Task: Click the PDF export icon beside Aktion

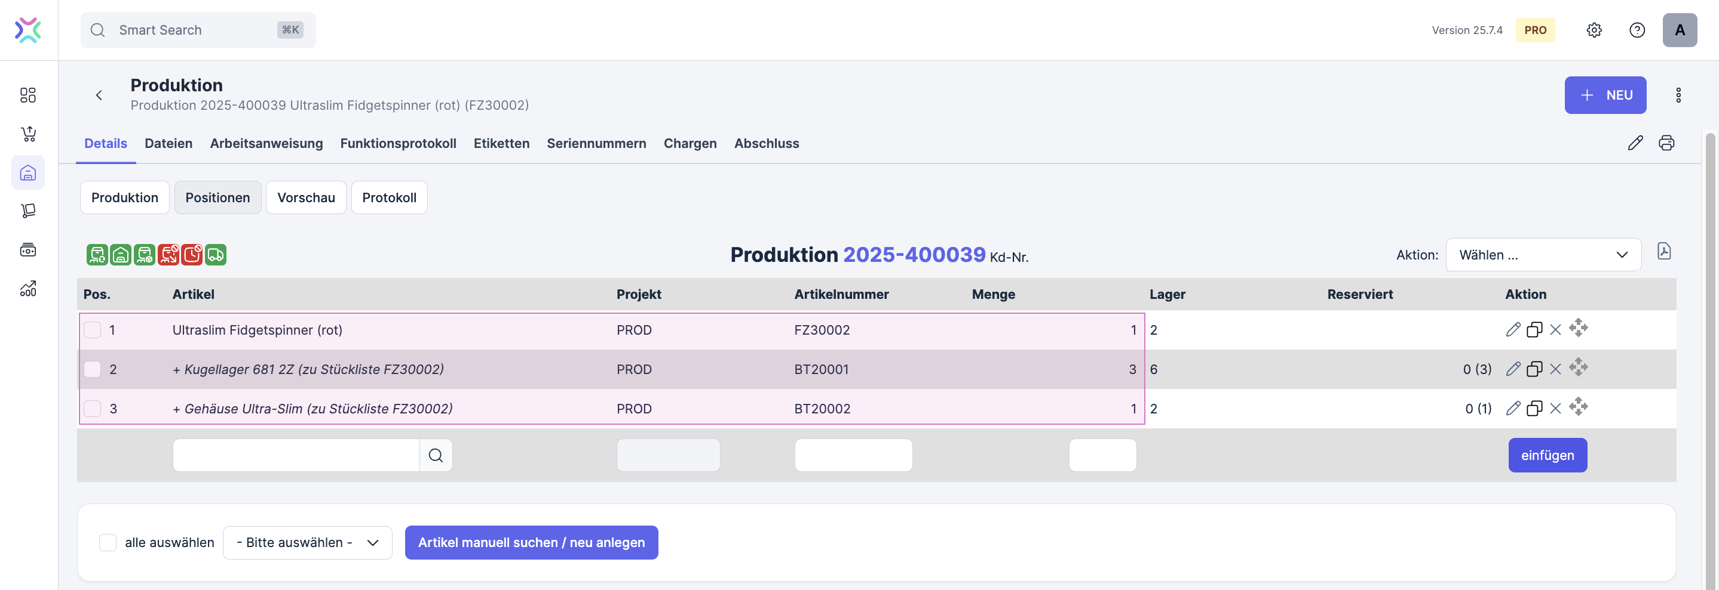Action: 1663,251
